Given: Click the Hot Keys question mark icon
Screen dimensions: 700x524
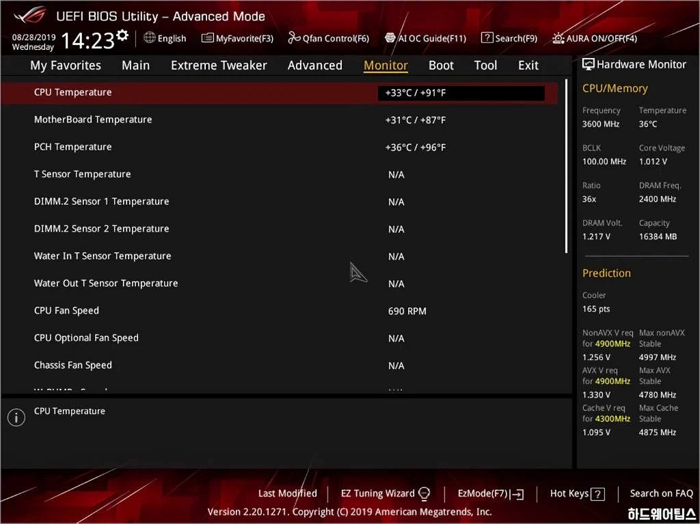Looking at the screenshot, I should pyautogui.click(x=597, y=494).
